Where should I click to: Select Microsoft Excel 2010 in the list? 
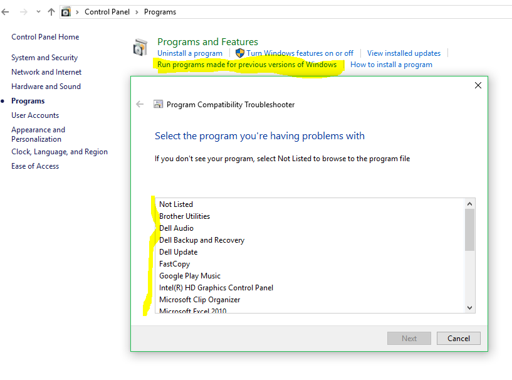coord(310,310)
